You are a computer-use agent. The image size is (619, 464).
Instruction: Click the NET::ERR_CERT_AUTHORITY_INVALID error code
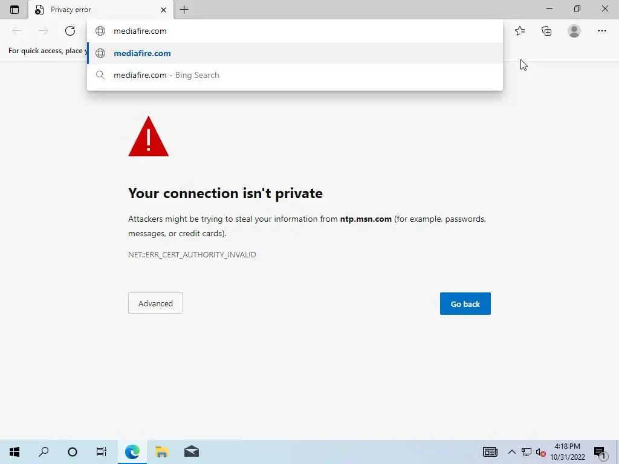coord(192,254)
